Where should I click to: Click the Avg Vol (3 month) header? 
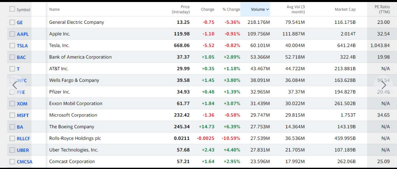pyautogui.click(x=296, y=9)
